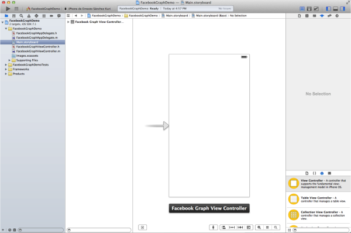The image size is (351, 233).
Task: Open the Project navigator folder icon
Action: [x=6, y=16]
